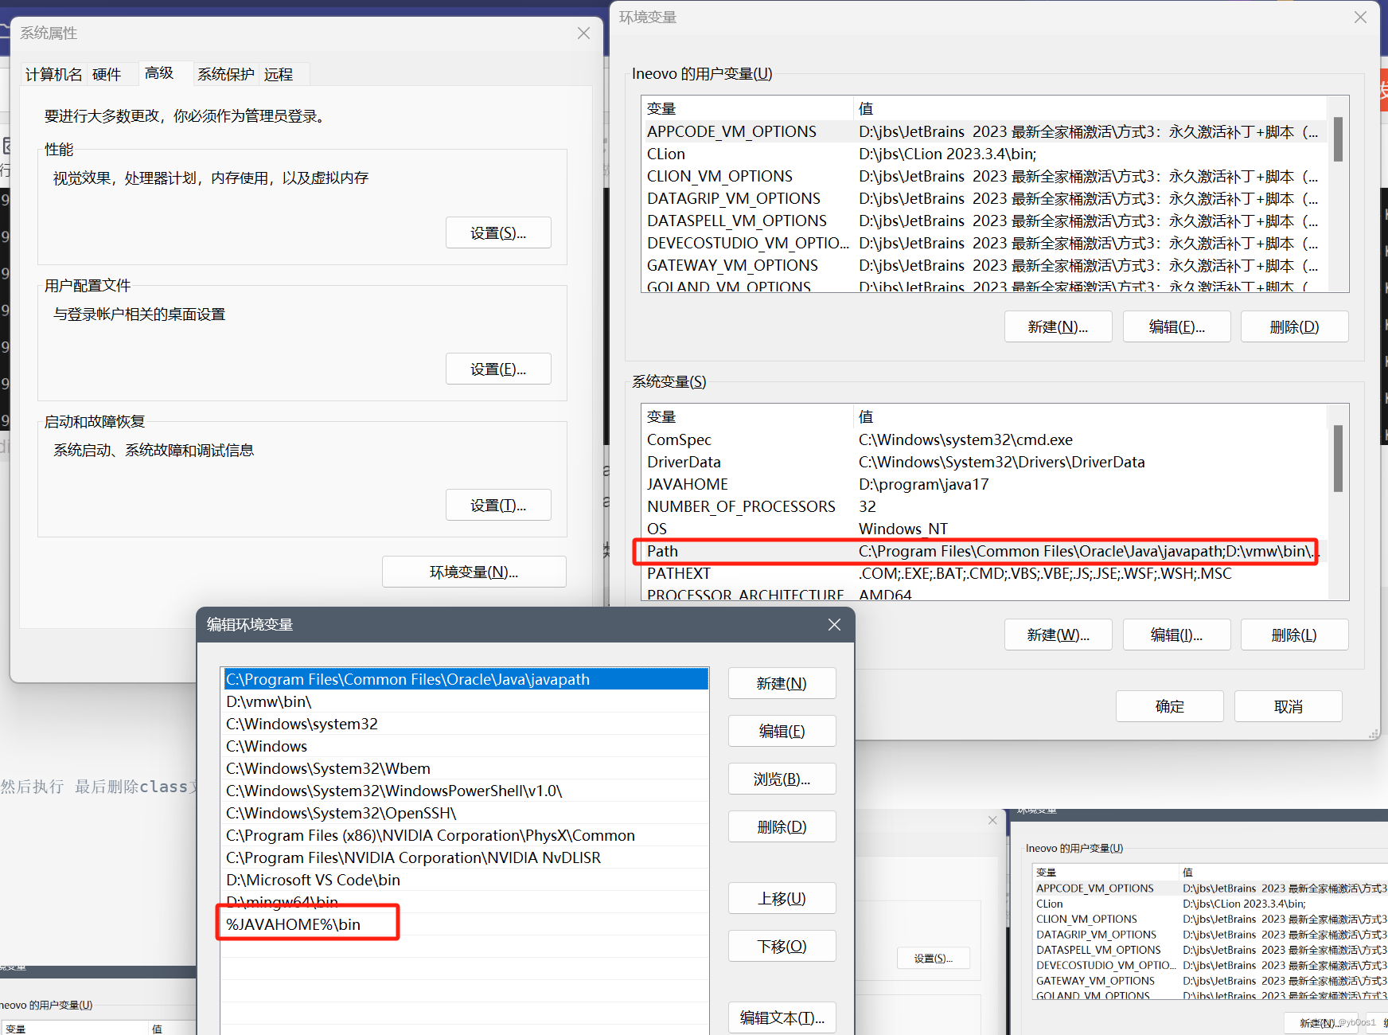Close the 编辑环境变量 dialog
This screenshot has width=1388, height=1035.
coord(834,624)
